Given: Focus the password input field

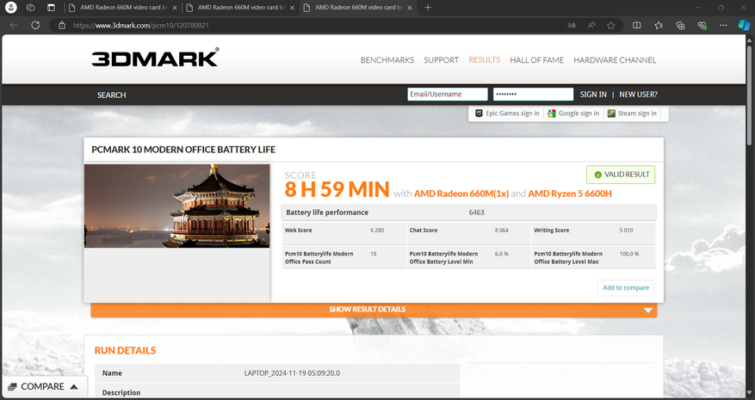Looking at the screenshot, I should (x=533, y=95).
